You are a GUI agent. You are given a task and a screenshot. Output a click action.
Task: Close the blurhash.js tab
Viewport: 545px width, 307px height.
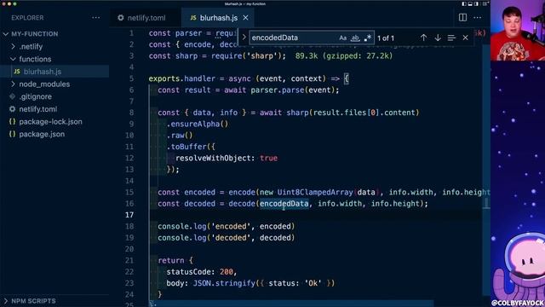[246, 18]
